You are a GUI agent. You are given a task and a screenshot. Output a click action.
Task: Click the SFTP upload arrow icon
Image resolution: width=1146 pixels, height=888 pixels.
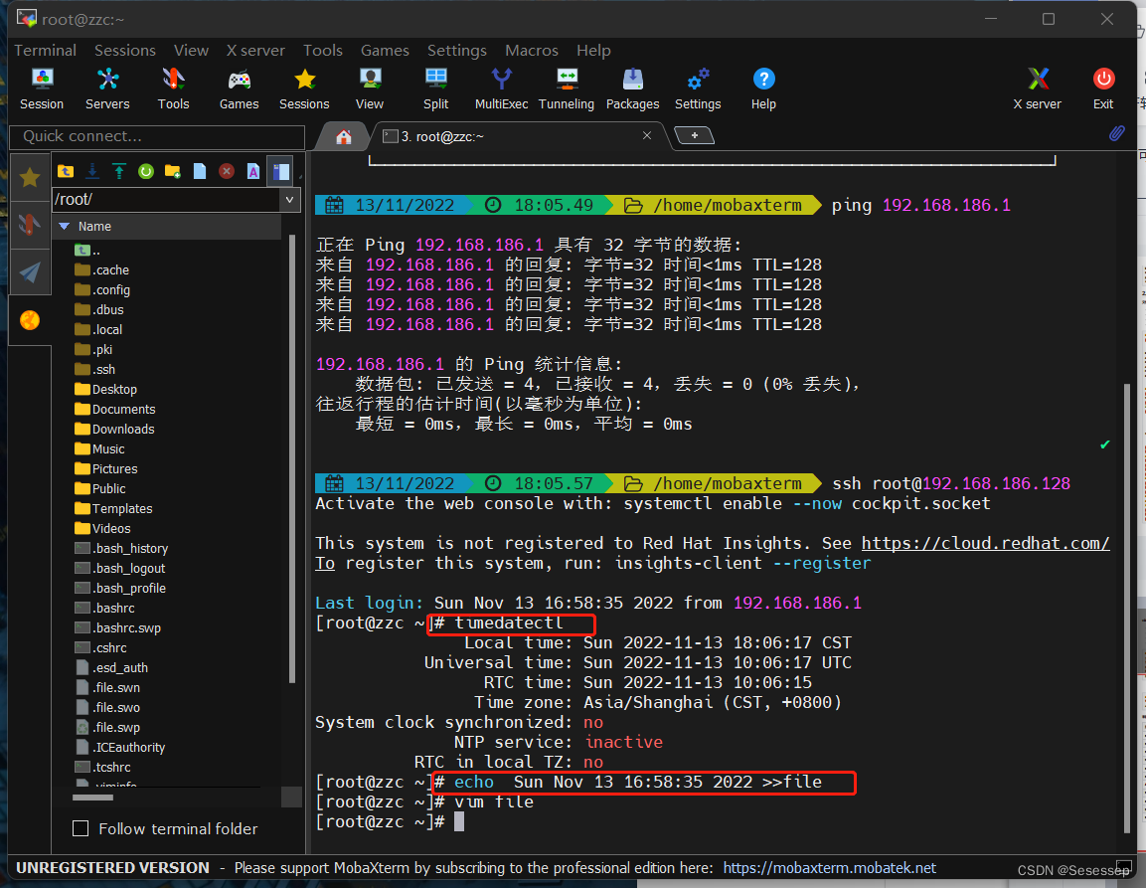(x=119, y=171)
